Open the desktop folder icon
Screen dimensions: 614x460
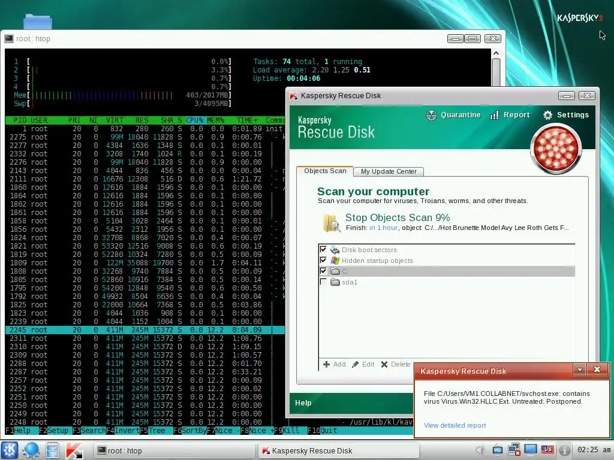37,21
